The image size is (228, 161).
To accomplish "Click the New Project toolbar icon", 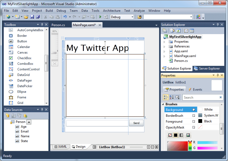I will click(9, 17).
